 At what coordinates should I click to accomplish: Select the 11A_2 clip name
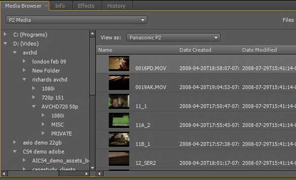pos(143,125)
